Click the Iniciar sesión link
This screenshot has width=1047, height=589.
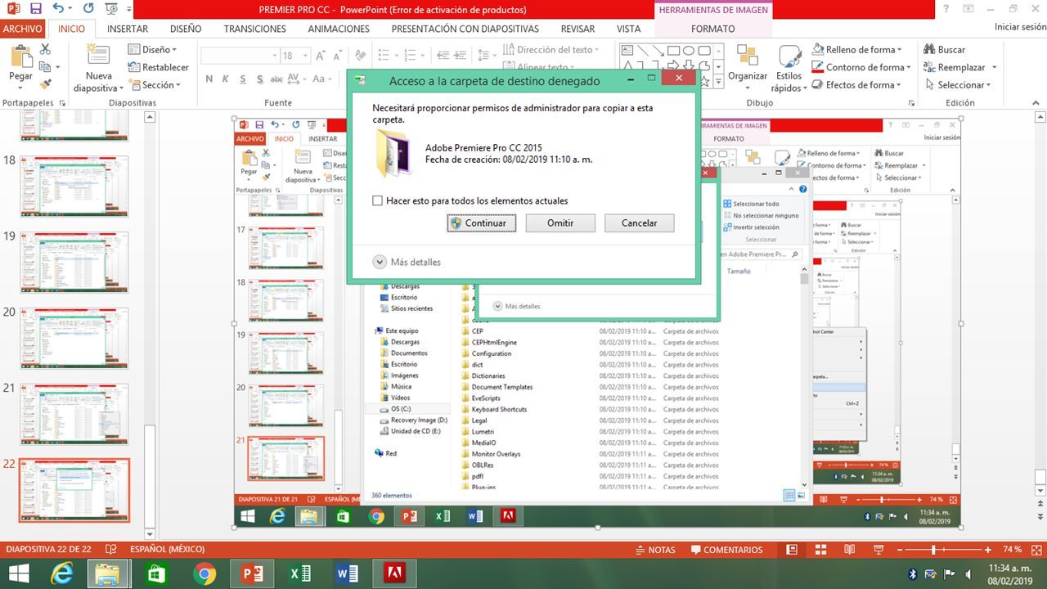click(1019, 27)
